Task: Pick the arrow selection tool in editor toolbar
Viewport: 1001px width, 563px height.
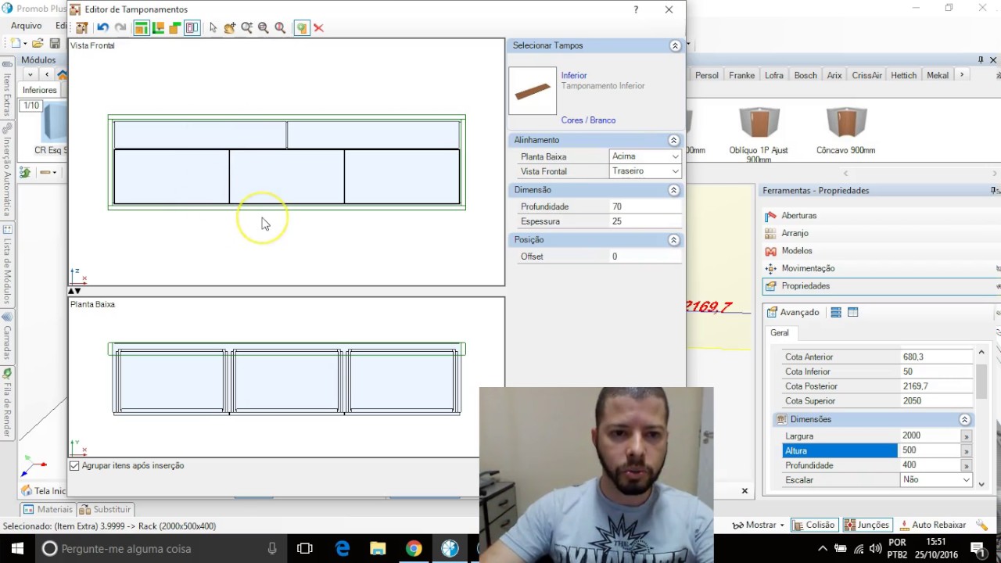Action: pyautogui.click(x=213, y=28)
